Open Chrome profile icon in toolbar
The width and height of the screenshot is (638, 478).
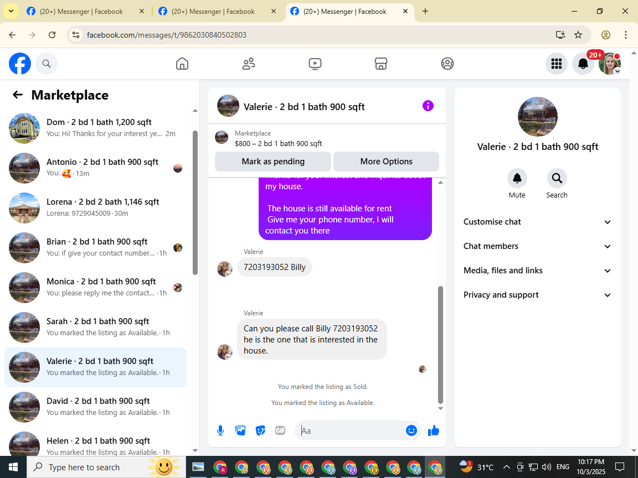(x=606, y=35)
